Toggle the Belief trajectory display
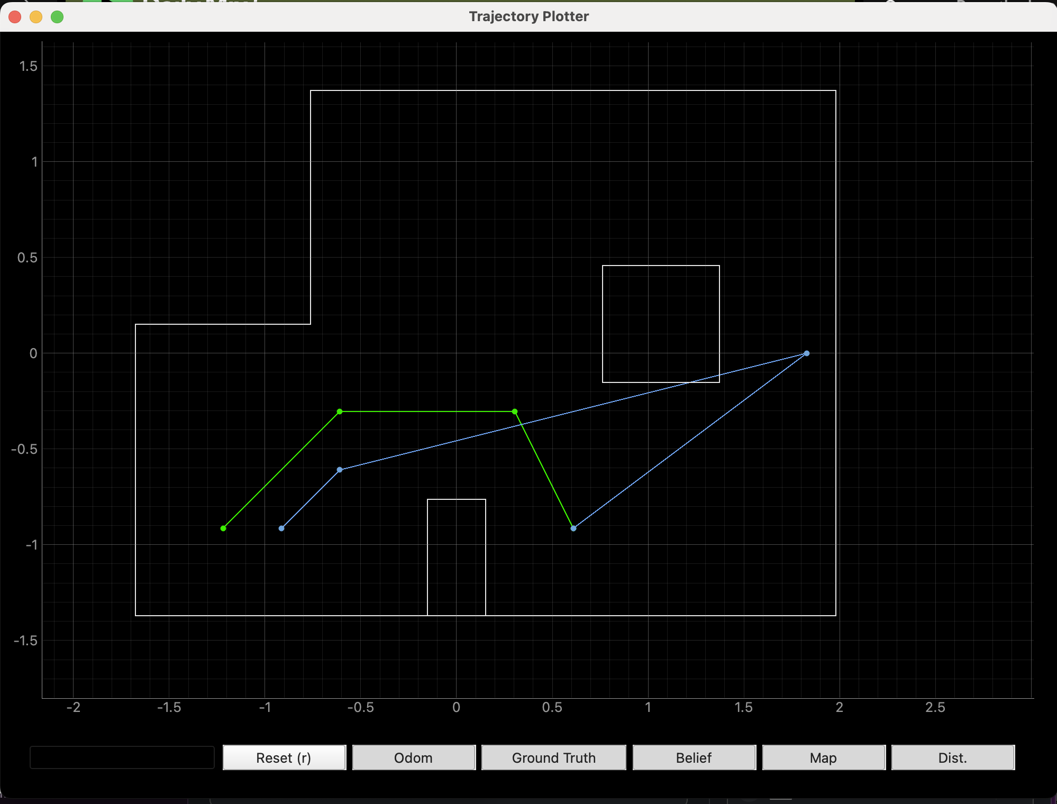This screenshot has height=804, width=1057. [694, 757]
